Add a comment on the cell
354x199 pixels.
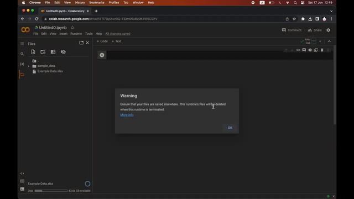coord(304,50)
